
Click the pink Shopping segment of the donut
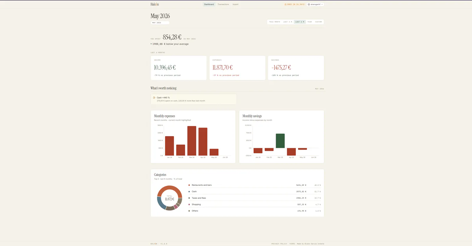click(x=176, y=207)
